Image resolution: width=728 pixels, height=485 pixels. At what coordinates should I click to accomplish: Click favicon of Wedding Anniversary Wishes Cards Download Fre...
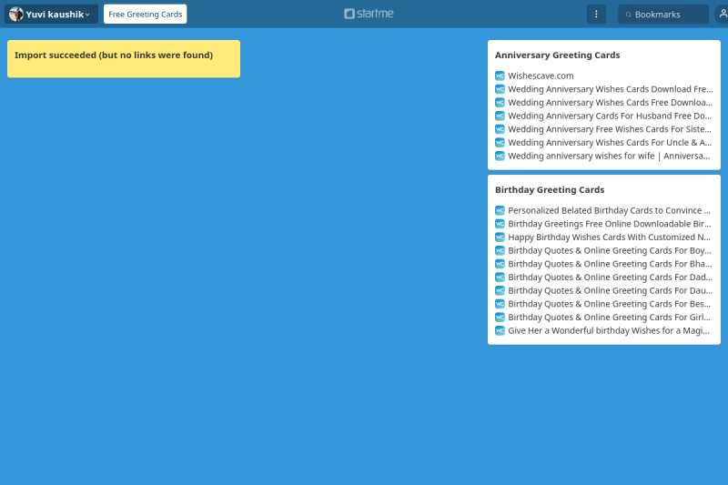click(x=500, y=89)
